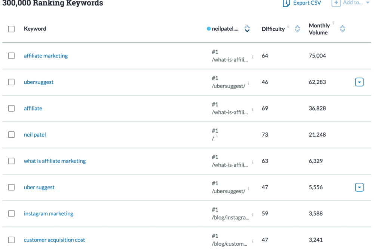Viewport: 383px width, 252px height.
Task: Click info icon next to Difficulty header
Action: coord(288,26)
